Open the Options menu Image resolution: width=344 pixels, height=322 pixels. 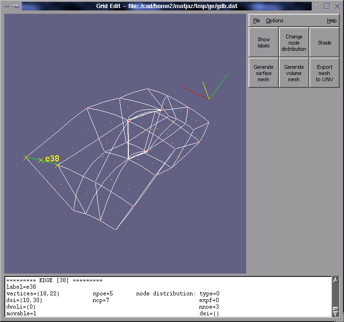pos(275,21)
